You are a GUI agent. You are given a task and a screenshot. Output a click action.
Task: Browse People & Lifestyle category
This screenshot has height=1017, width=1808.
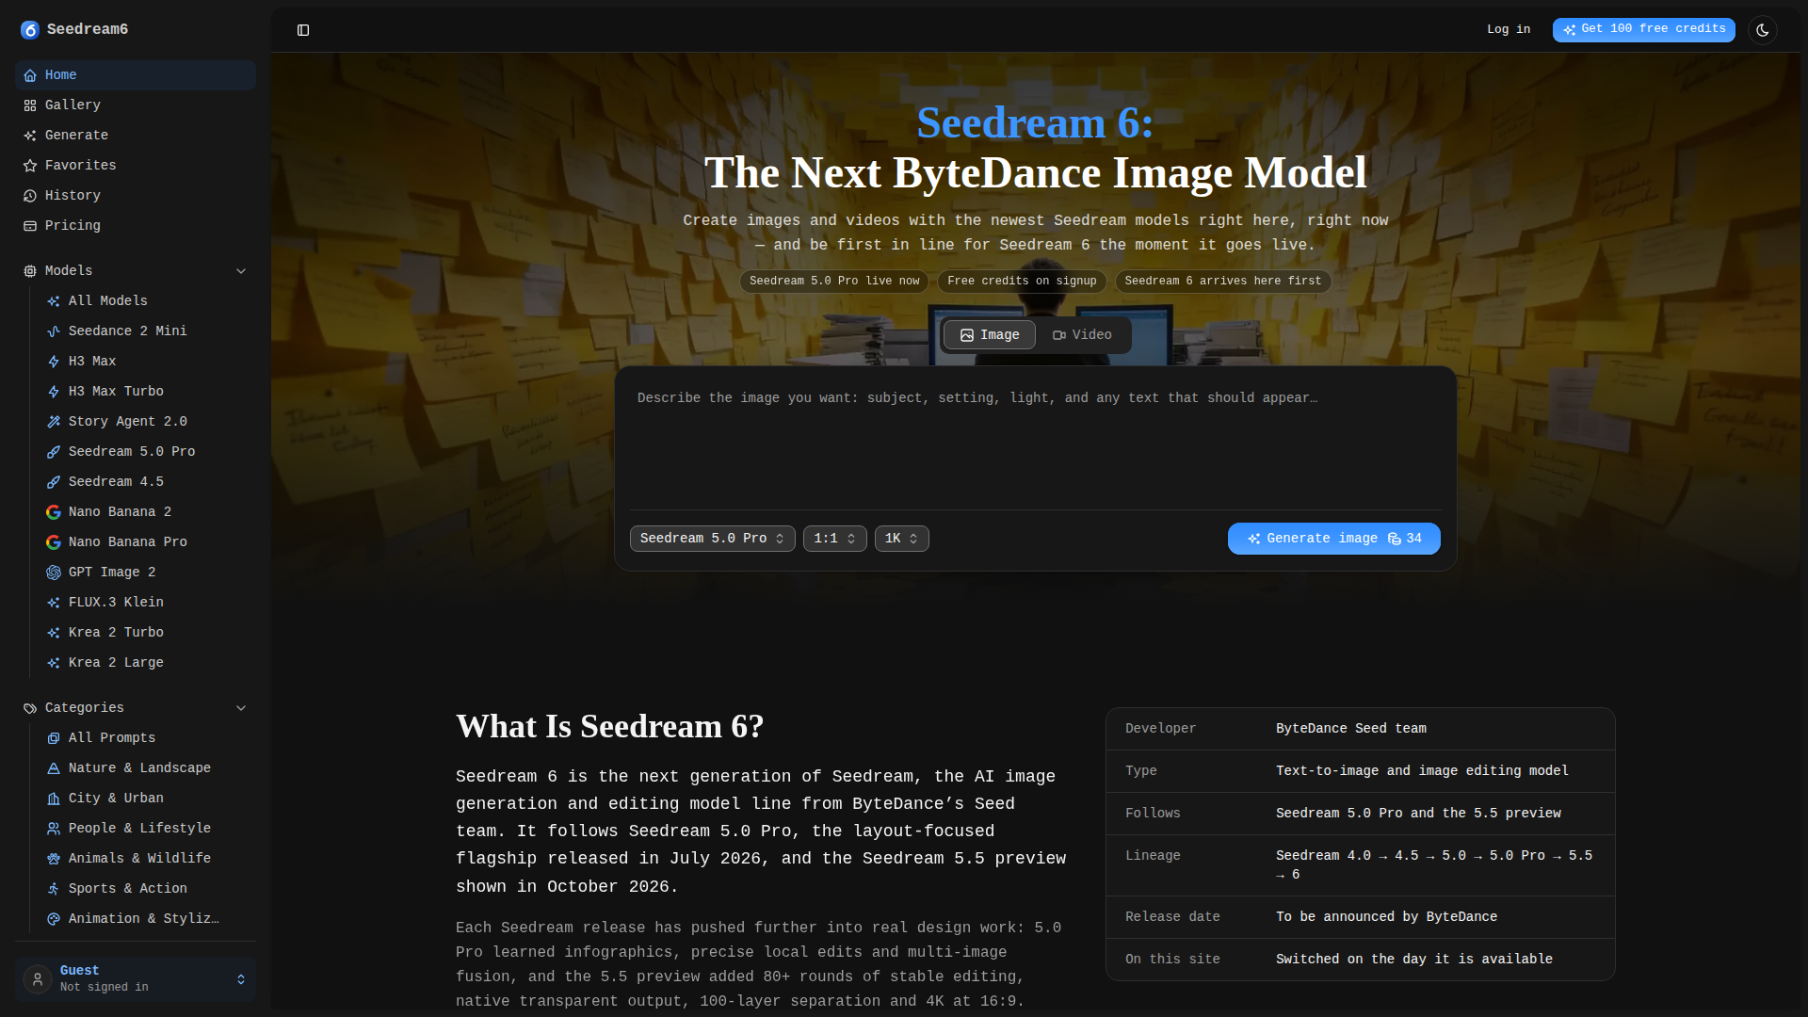(147, 829)
